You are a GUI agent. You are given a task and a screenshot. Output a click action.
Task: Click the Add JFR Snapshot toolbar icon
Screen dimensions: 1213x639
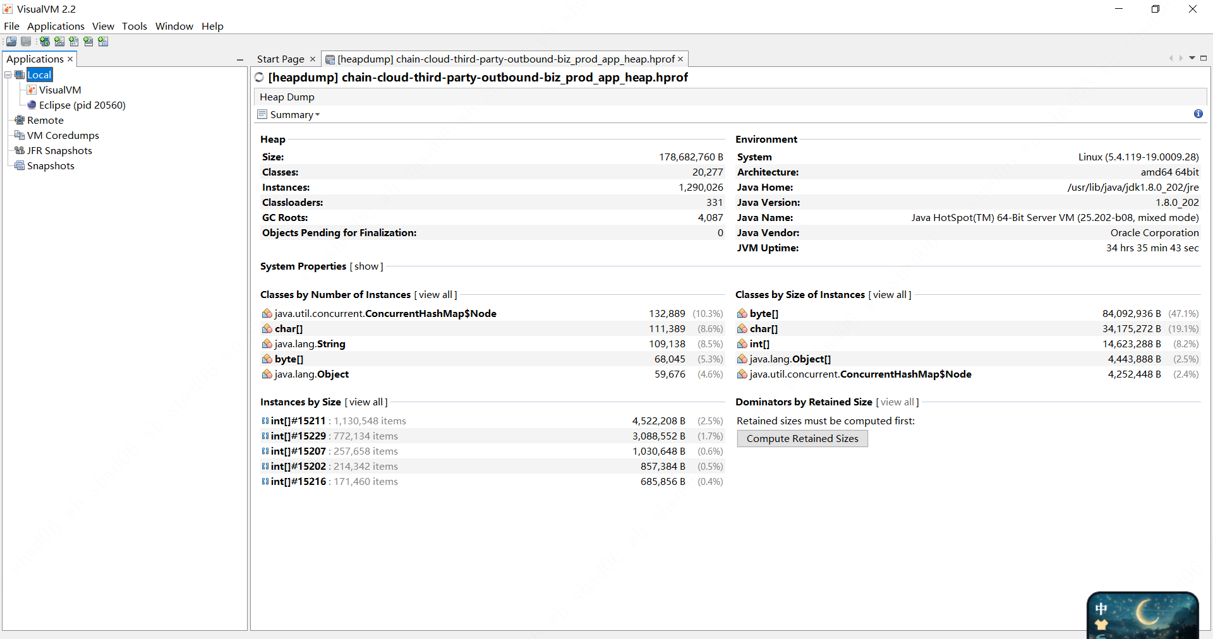pos(88,42)
